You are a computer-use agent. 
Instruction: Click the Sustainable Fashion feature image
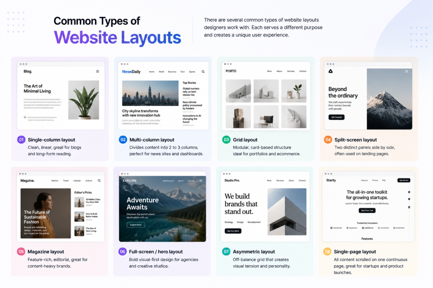pos(46,213)
